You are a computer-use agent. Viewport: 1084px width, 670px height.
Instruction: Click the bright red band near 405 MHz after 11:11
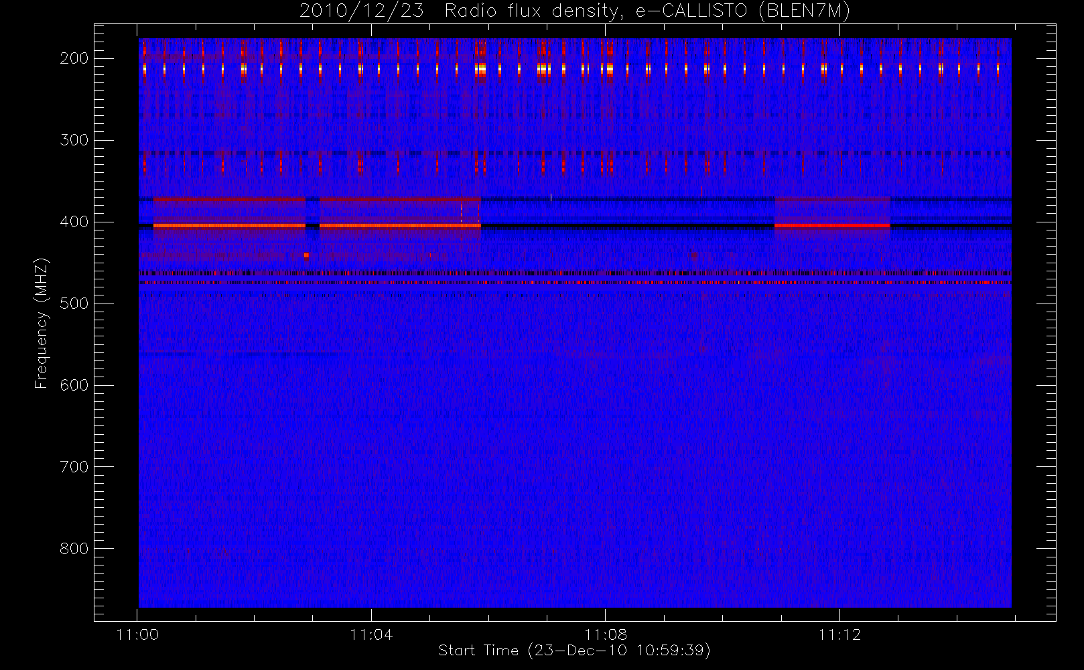tap(832, 226)
